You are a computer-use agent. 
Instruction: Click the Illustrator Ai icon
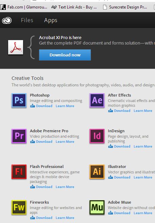pyautogui.click(x=97, y=172)
